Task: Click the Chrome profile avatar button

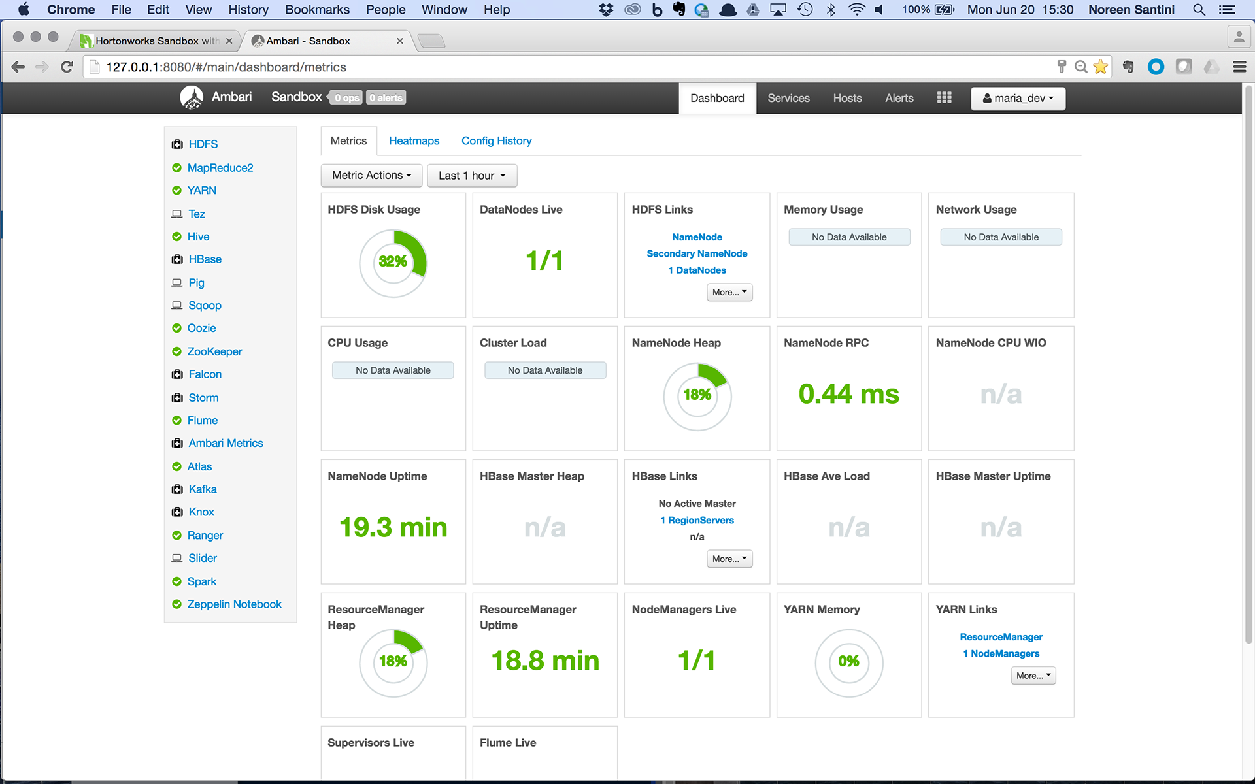Action: 1239,37
